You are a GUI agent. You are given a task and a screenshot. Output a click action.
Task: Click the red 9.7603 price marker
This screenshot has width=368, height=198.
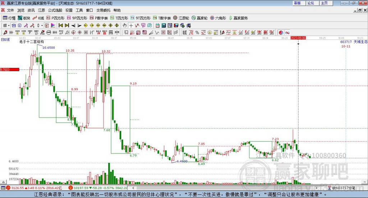click(10, 69)
